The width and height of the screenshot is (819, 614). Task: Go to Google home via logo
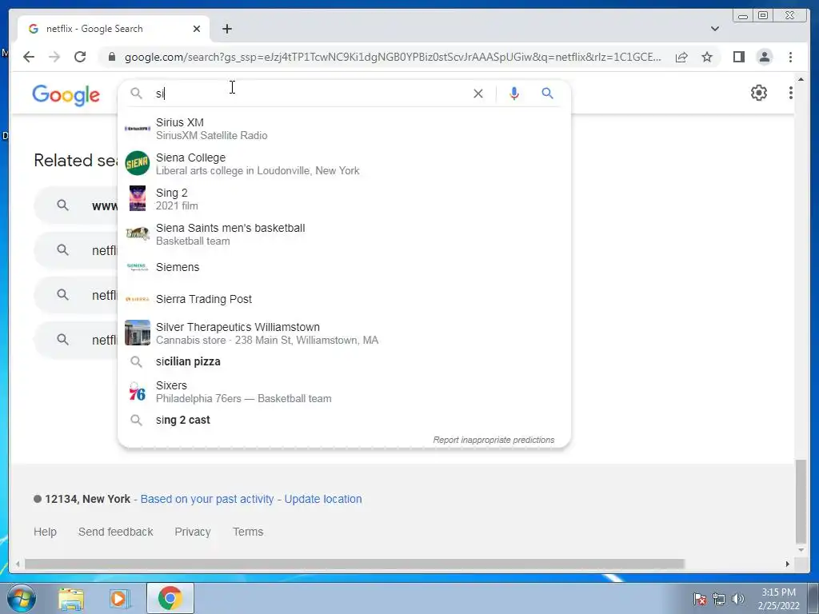pyautogui.click(x=66, y=95)
